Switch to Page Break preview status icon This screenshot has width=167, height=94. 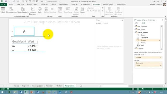(142, 89)
